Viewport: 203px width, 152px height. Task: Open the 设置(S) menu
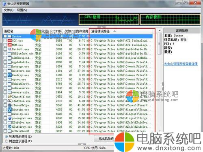click(22, 10)
